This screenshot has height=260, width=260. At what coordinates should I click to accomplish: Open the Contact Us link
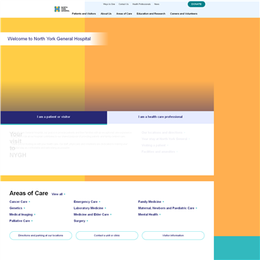(123, 4)
